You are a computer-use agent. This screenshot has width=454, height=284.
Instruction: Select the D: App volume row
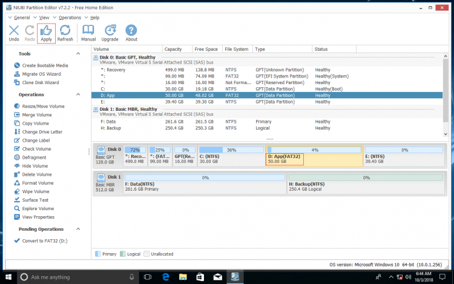tap(267, 95)
